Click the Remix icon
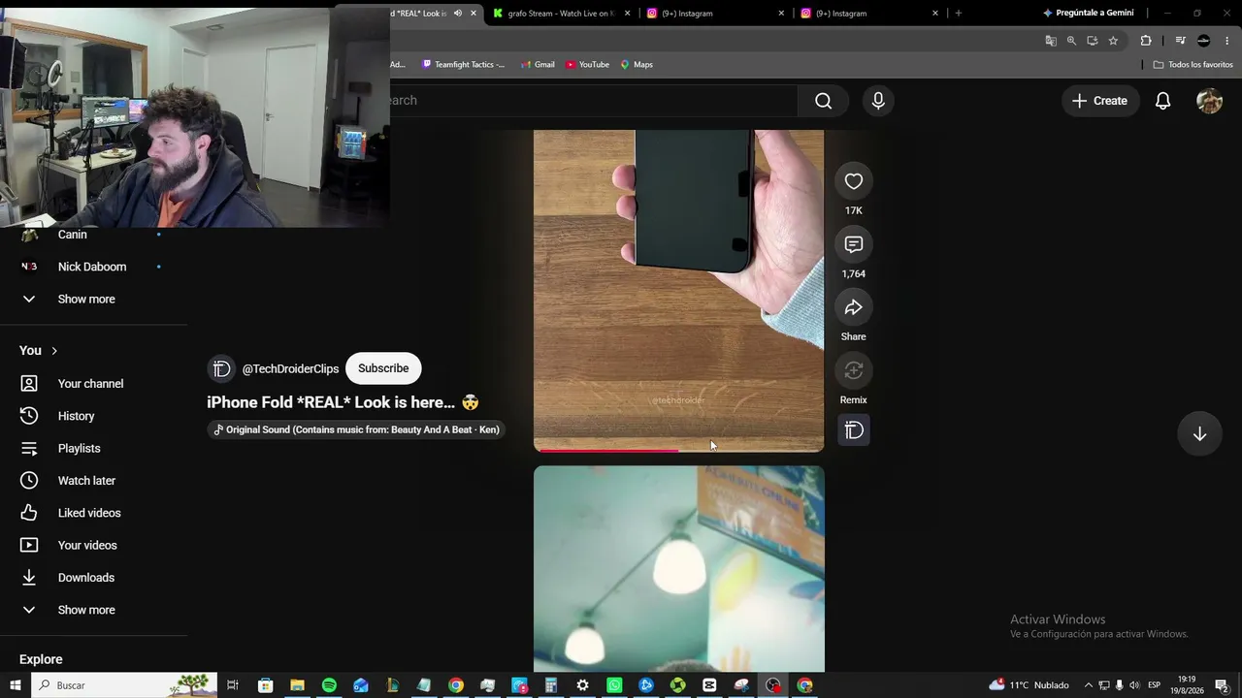 [854, 370]
